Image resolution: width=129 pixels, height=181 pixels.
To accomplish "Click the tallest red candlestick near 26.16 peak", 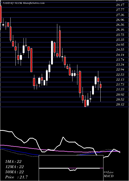I will [60, 43].
